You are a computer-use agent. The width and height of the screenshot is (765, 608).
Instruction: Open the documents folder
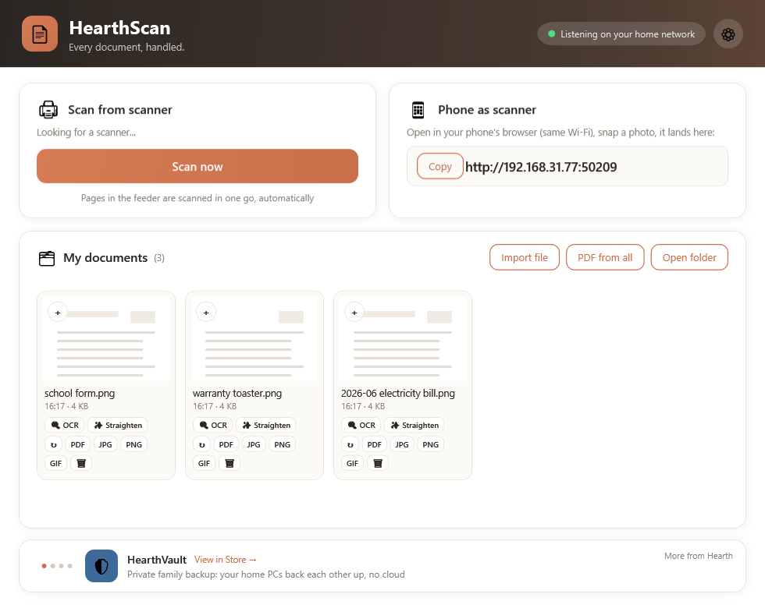click(x=689, y=258)
